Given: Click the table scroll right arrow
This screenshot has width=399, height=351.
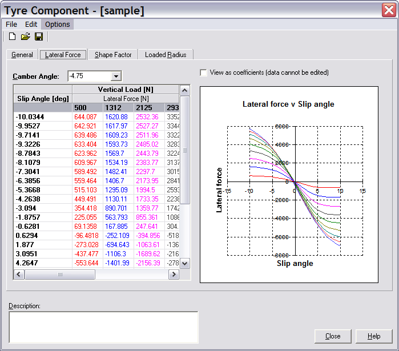Looking at the screenshot, I should (x=174, y=275).
